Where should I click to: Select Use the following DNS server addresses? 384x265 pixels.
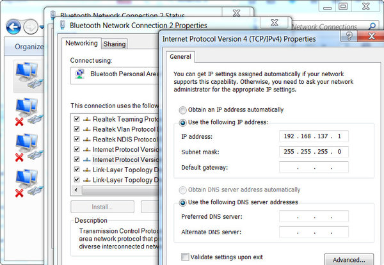tap(182, 202)
